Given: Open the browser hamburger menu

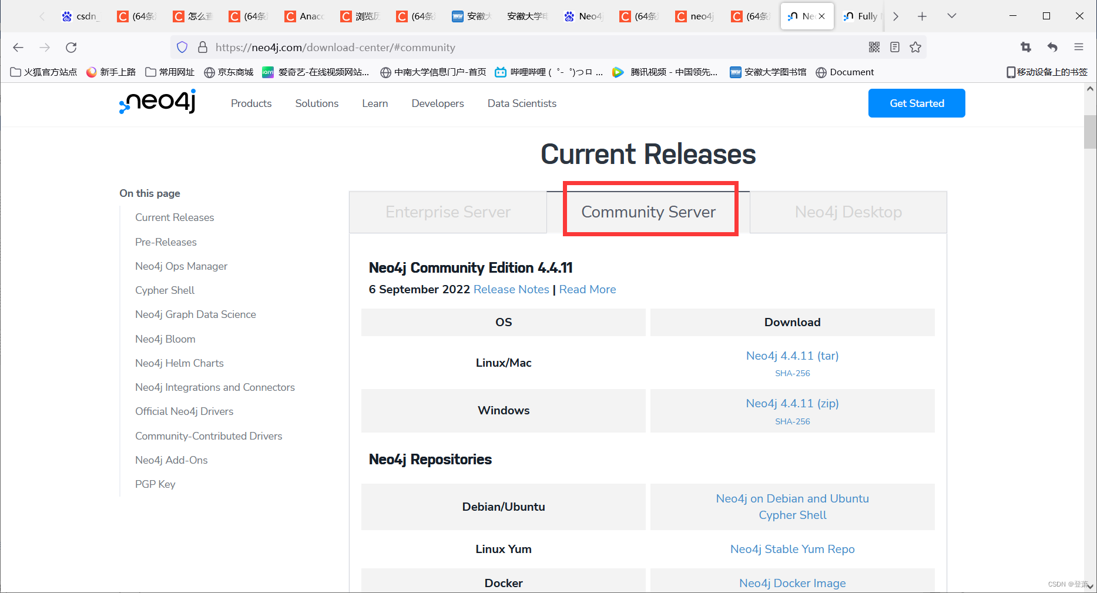Looking at the screenshot, I should click(x=1079, y=48).
